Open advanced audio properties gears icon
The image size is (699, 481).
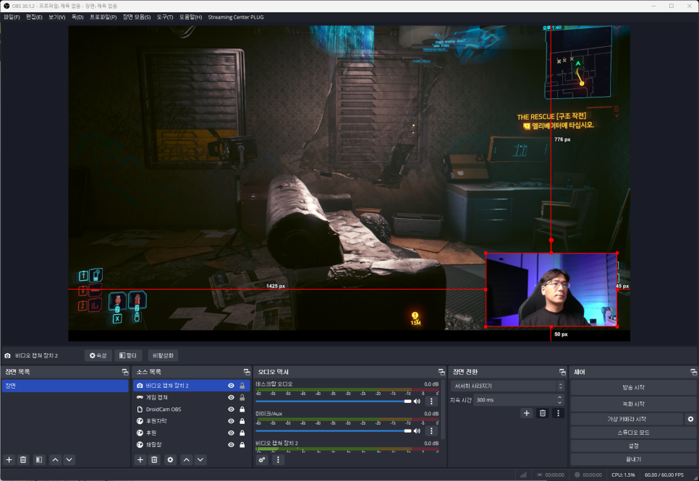click(263, 459)
